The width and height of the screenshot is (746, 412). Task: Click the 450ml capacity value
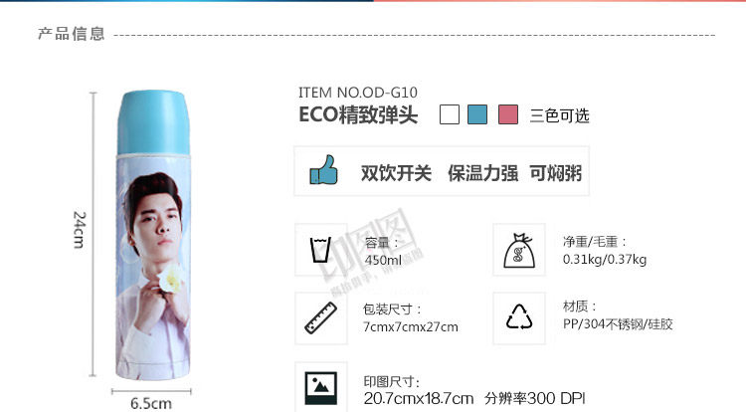click(383, 260)
